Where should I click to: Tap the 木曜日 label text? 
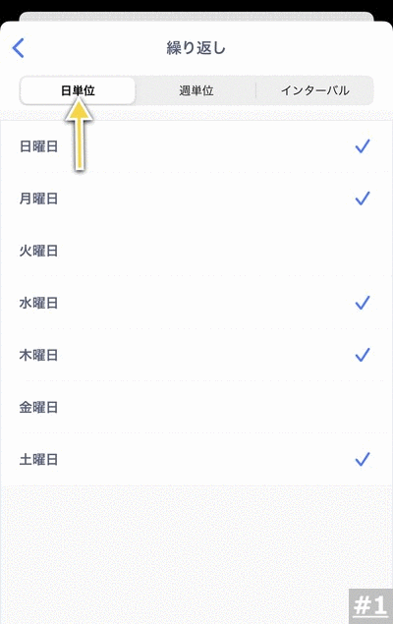(38, 355)
